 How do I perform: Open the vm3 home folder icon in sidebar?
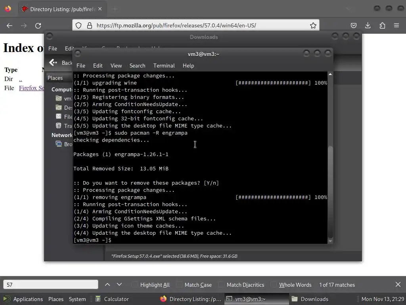tap(59, 98)
